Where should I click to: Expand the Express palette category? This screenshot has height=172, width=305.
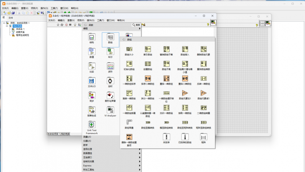pos(139,166)
